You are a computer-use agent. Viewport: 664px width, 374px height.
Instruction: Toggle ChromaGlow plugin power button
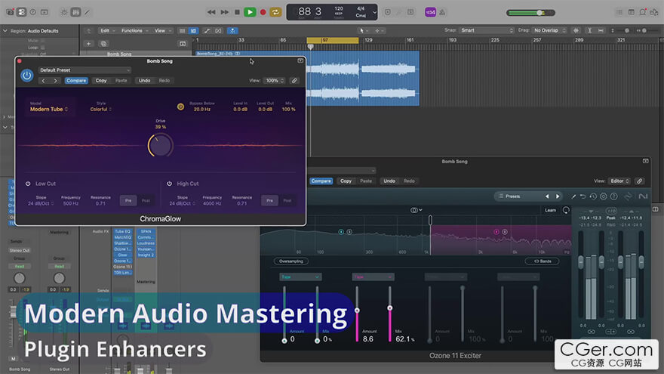tap(26, 76)
